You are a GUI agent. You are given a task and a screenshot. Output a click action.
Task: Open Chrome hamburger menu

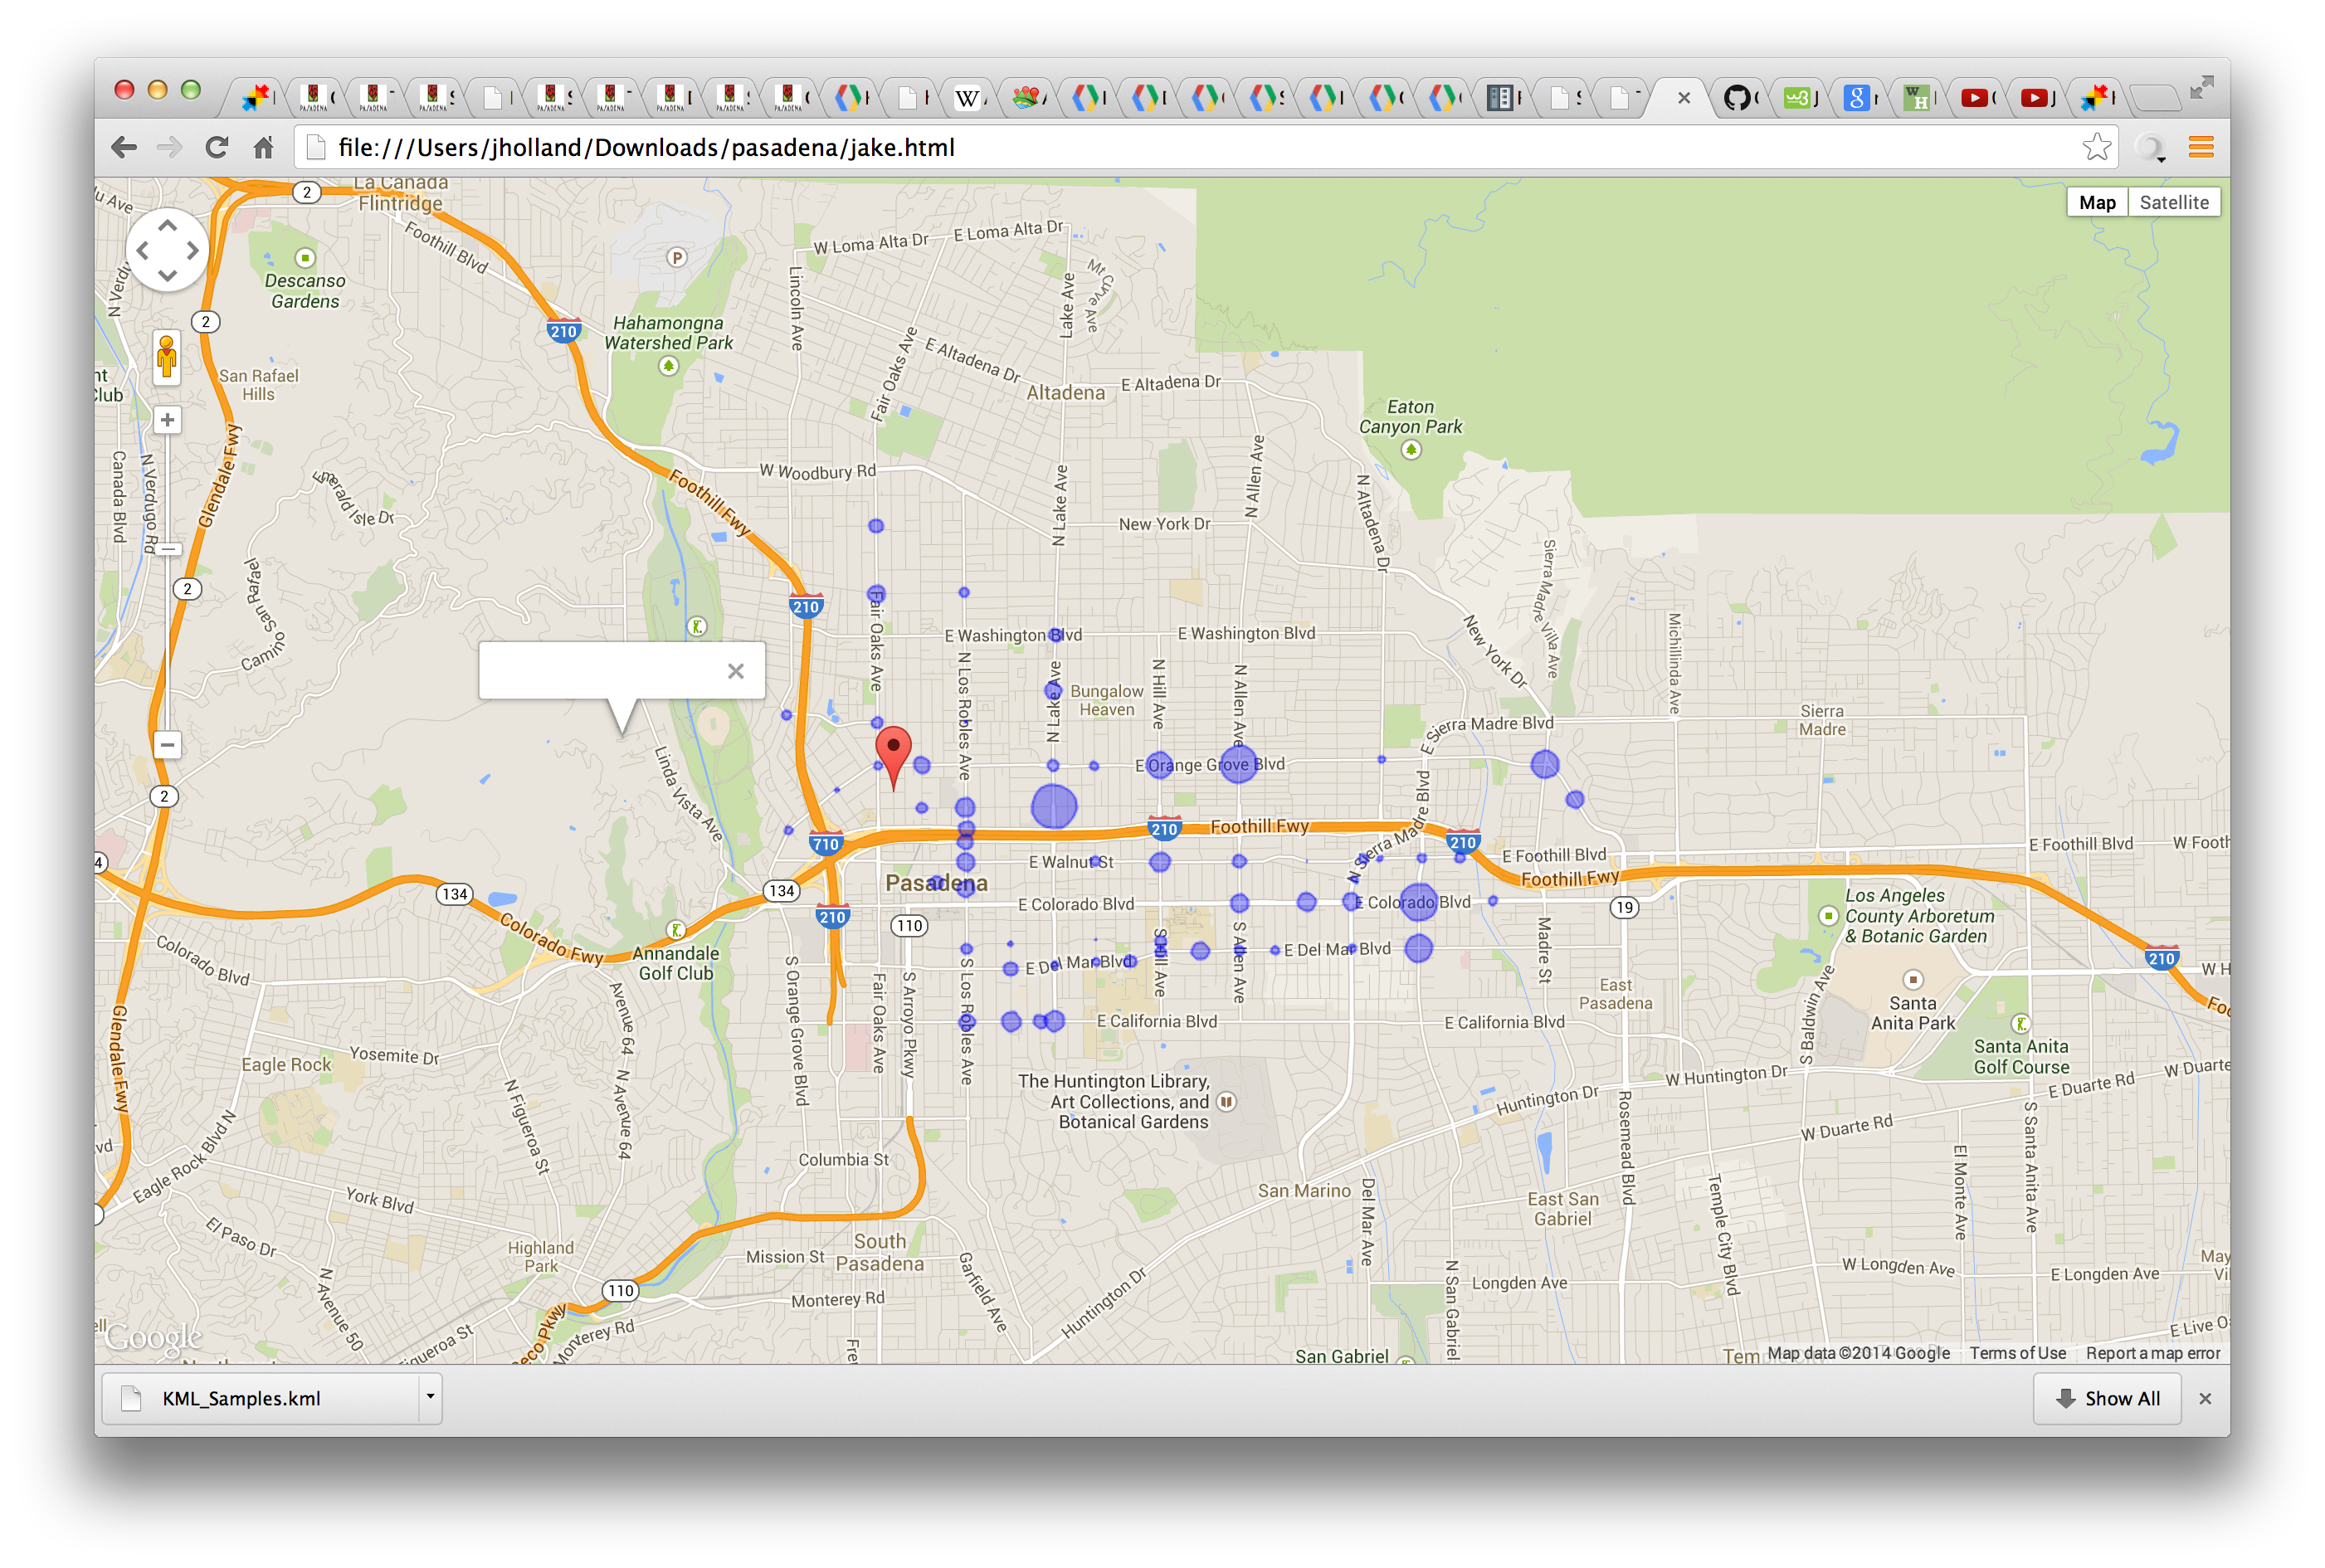pyautogui.click(x=2200, y=148)
